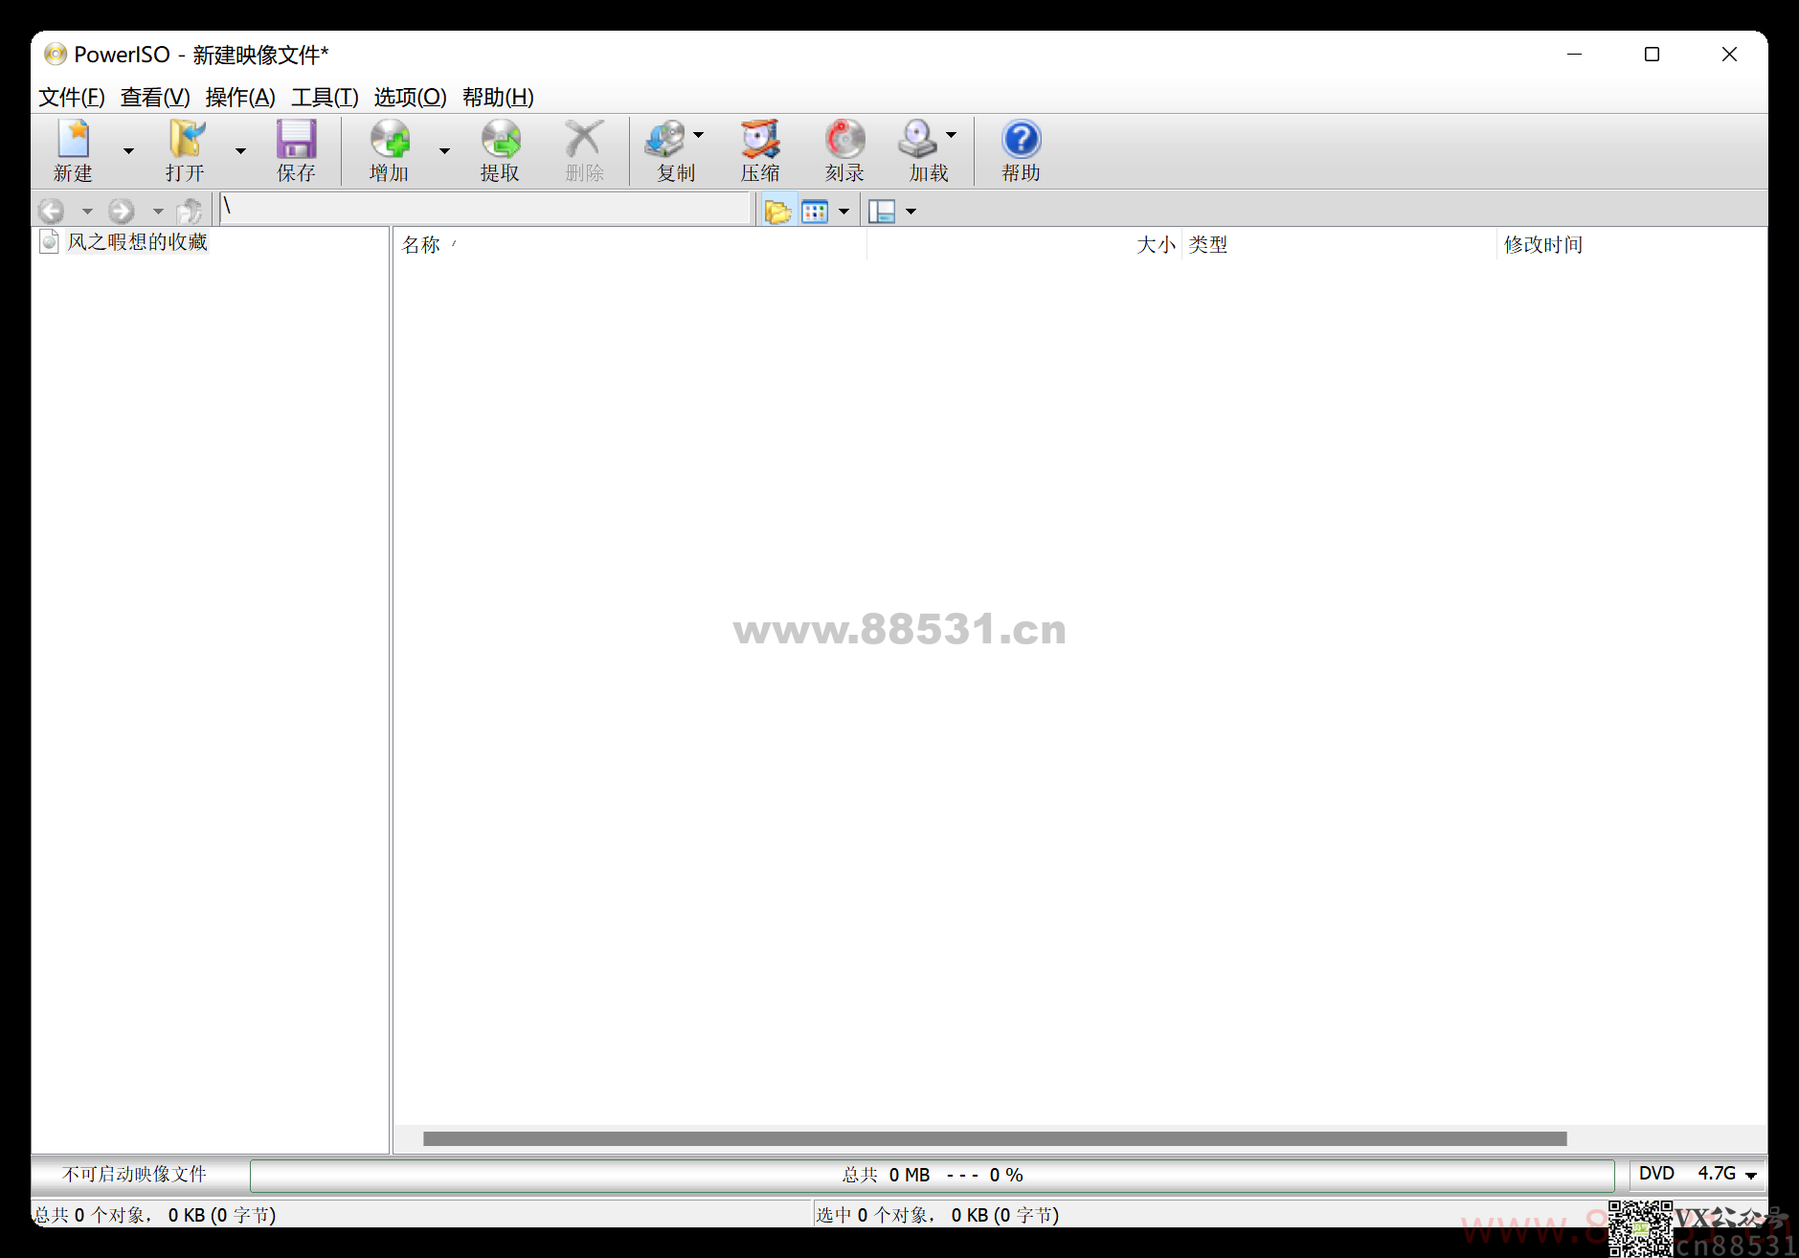Open the 帮助(H) menu
The height and width of the screenshot is (1258, 1799).
[498, 97]
